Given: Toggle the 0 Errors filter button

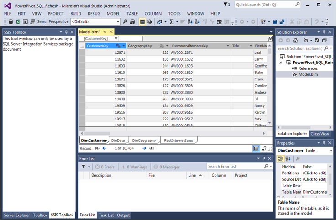Looking at the screenshot, I should point(105,167).
